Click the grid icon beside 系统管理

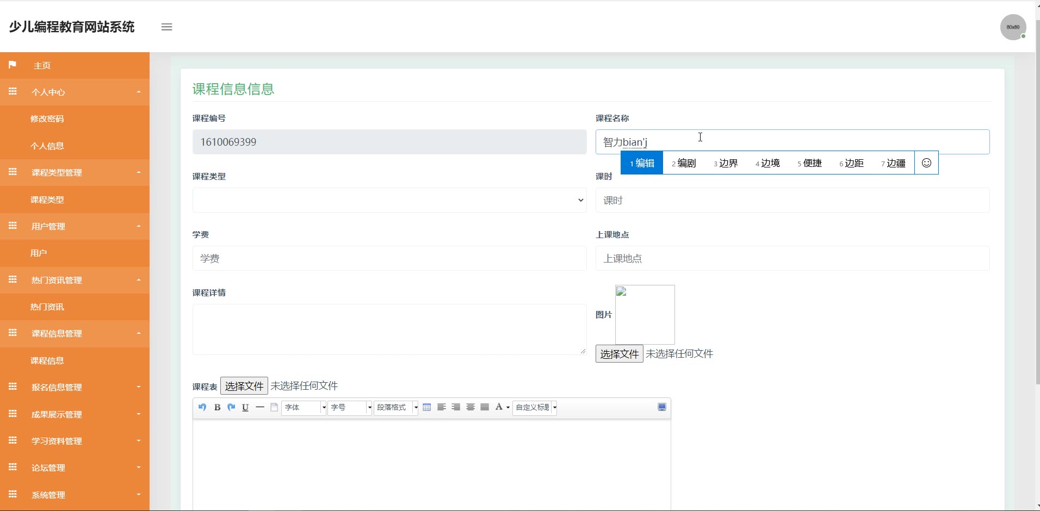pyautogui.click(x=13, y=494)
